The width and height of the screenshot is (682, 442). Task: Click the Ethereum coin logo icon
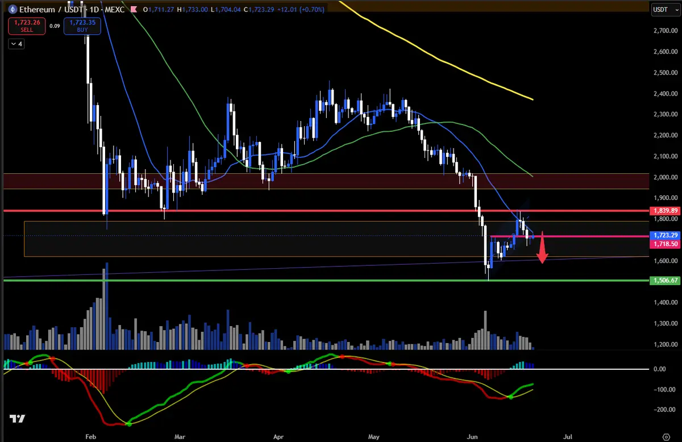click(x=11, y=10)
